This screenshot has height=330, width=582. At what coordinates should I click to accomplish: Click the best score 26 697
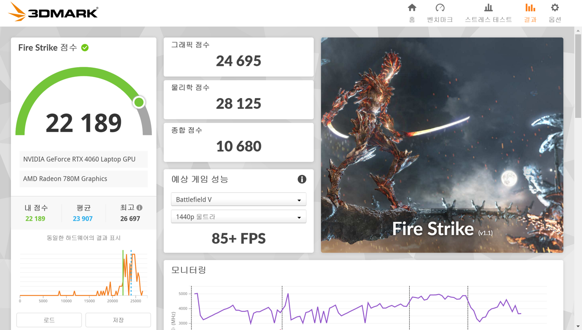tap(130, 219)
